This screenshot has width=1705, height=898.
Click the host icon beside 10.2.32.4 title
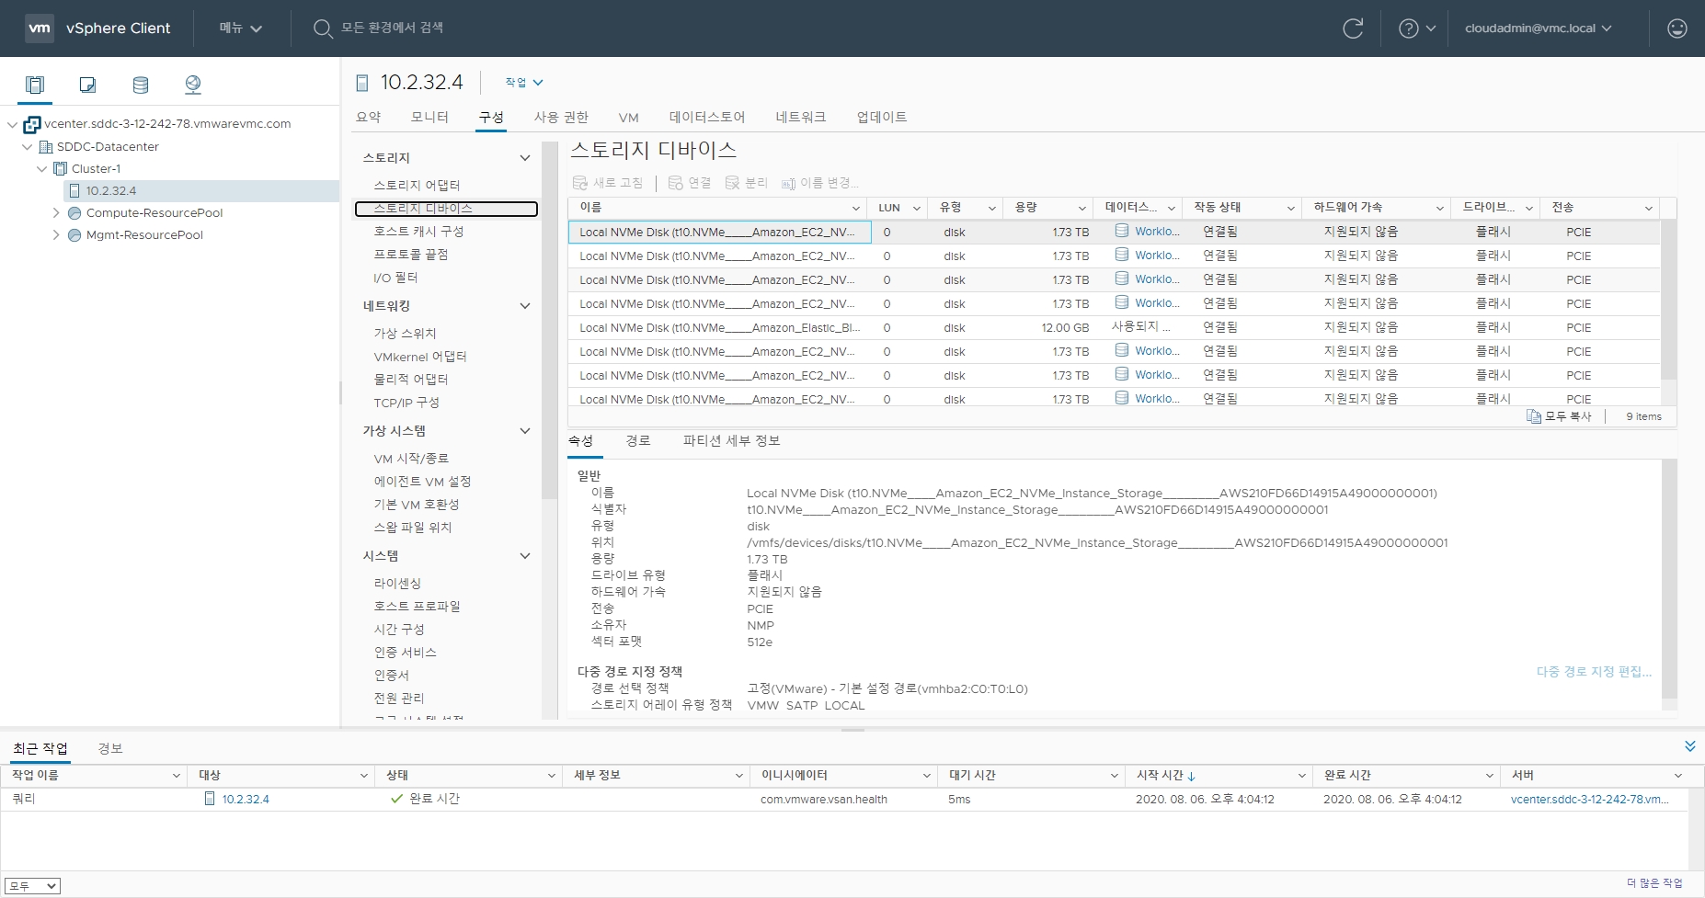[362, 83]
